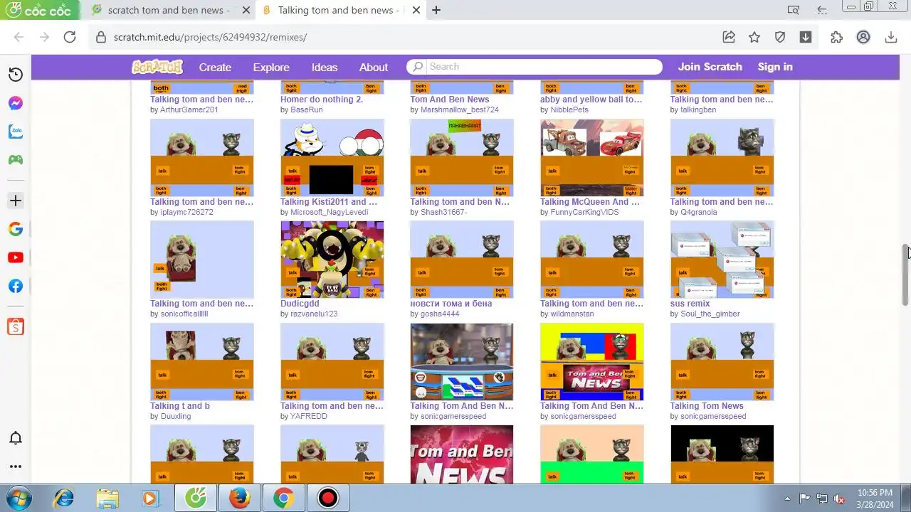
Task: Click the page vertical scrollbar thumb
Action: coord(905,276)
